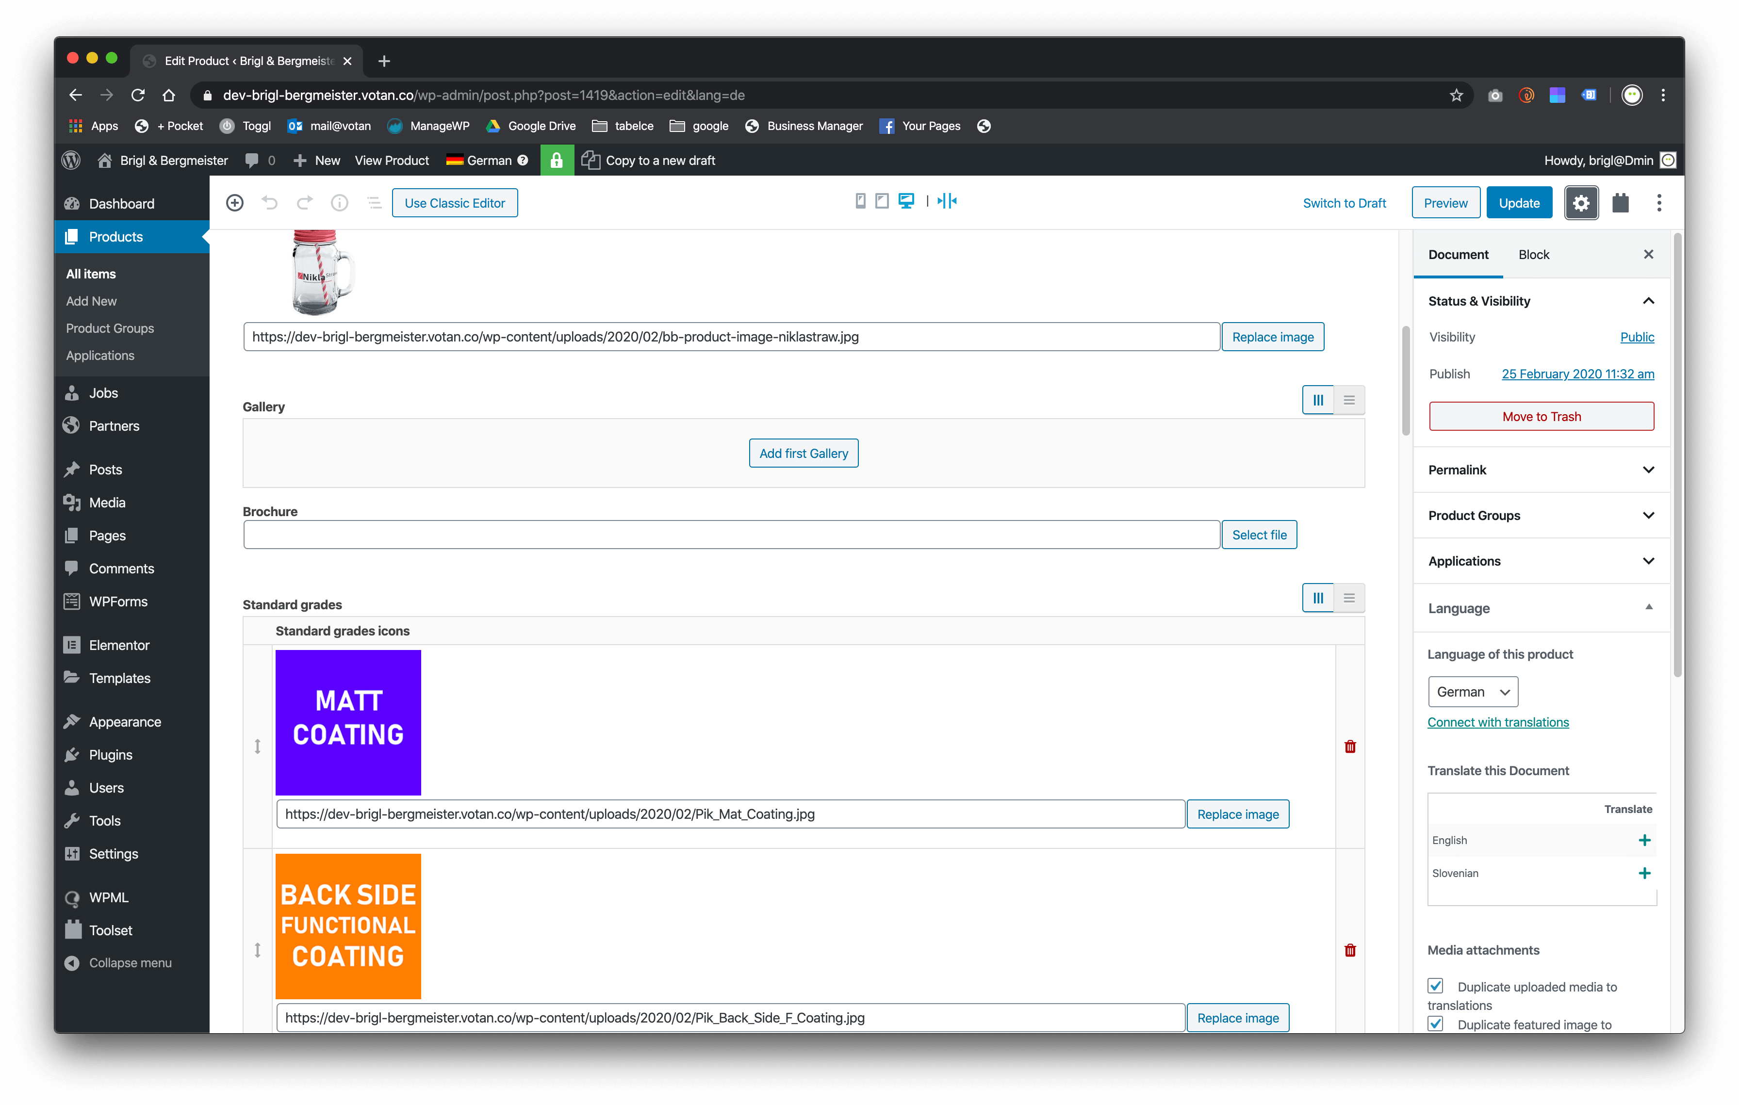Viewport: 1739px width, 1105px height.
Task: Click the Add block plus icon
Action: [235, 203]
